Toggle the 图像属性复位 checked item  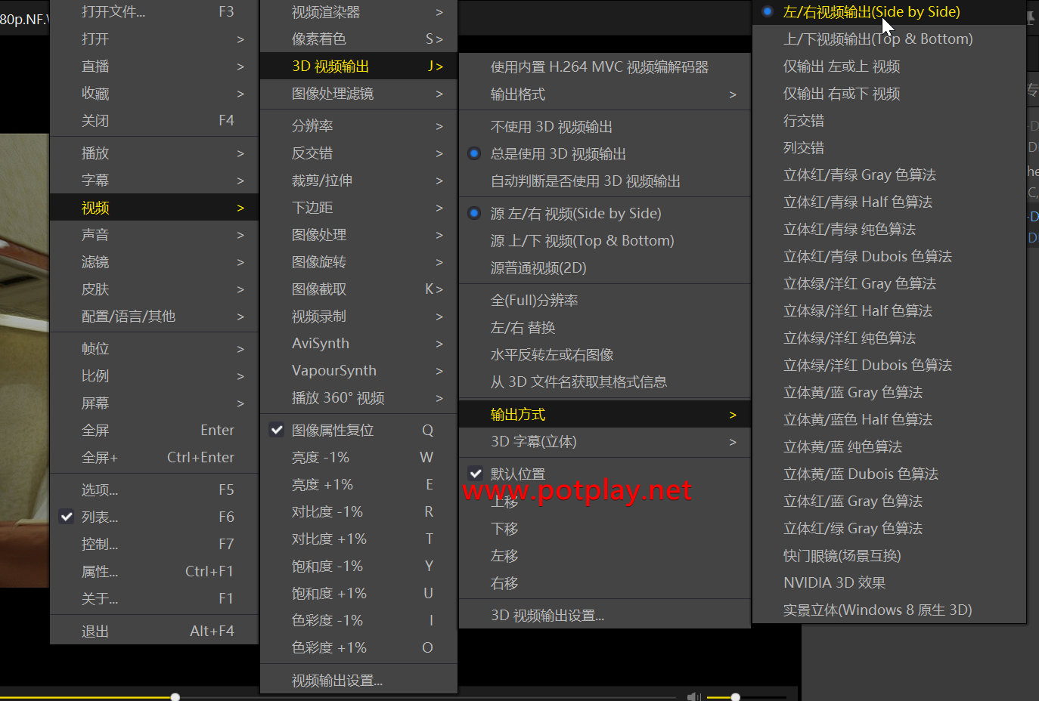pos(358,431)
